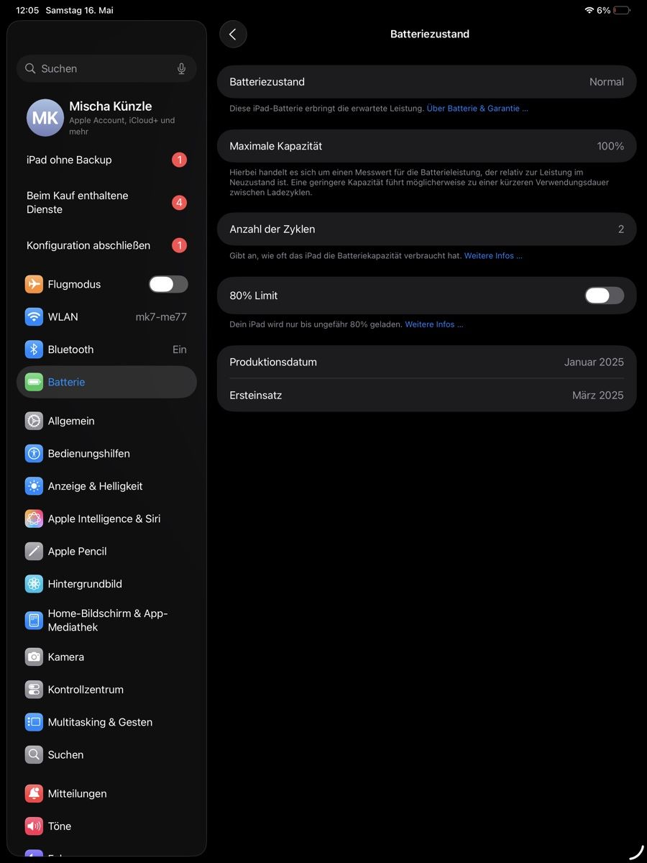The image size is (647, 863).
Task: Tap the Kontrollzentrum icon
Action: click(x=34, y=689)
